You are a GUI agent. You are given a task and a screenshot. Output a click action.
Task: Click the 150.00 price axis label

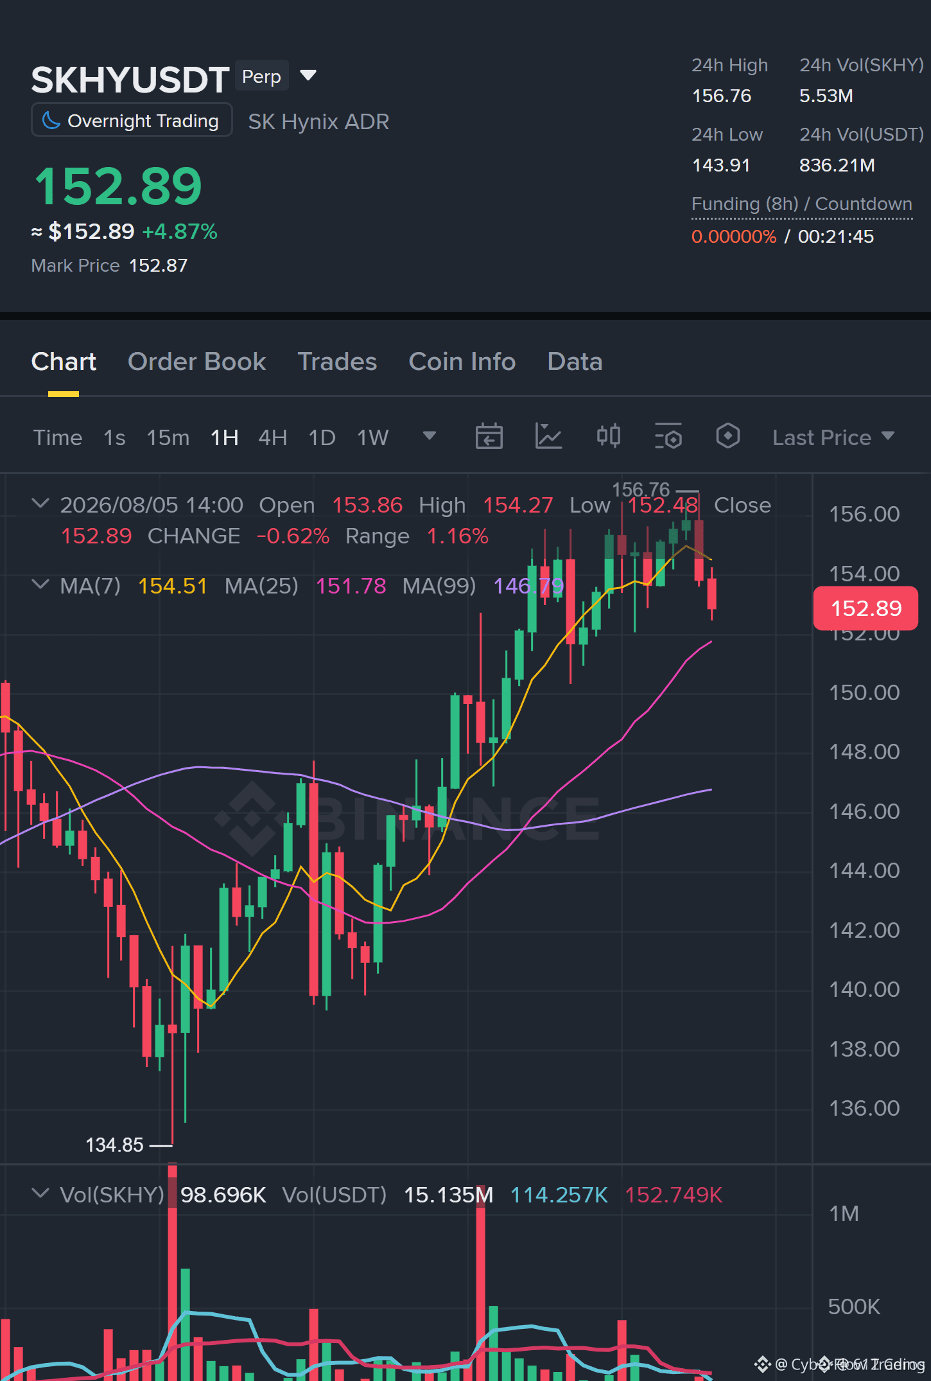click(864, 692)
